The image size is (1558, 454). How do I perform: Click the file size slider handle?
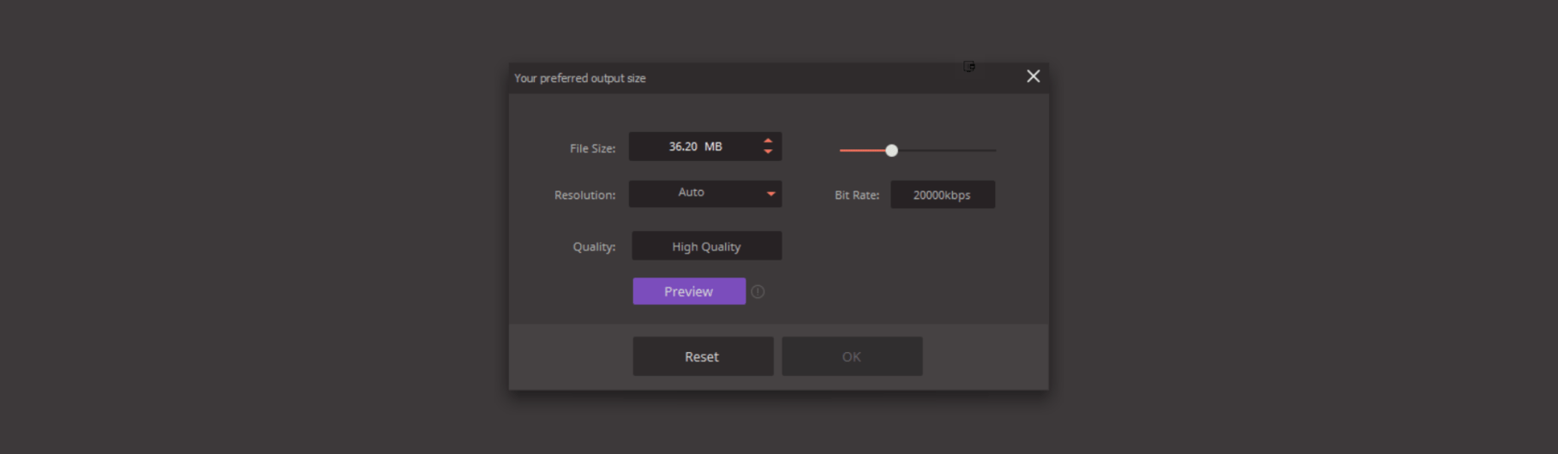(x=891, y=150)
